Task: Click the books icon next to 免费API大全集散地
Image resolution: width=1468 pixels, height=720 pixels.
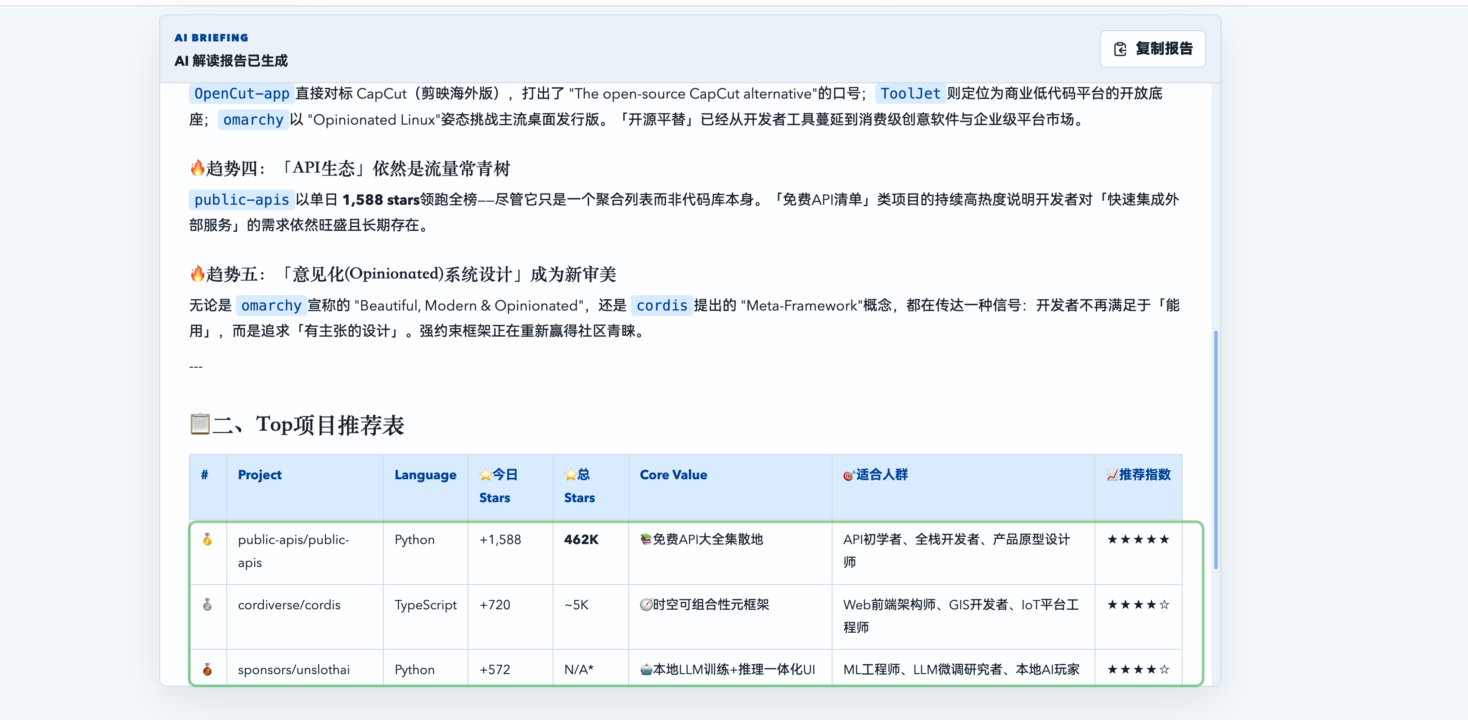Action: (646, 539)
